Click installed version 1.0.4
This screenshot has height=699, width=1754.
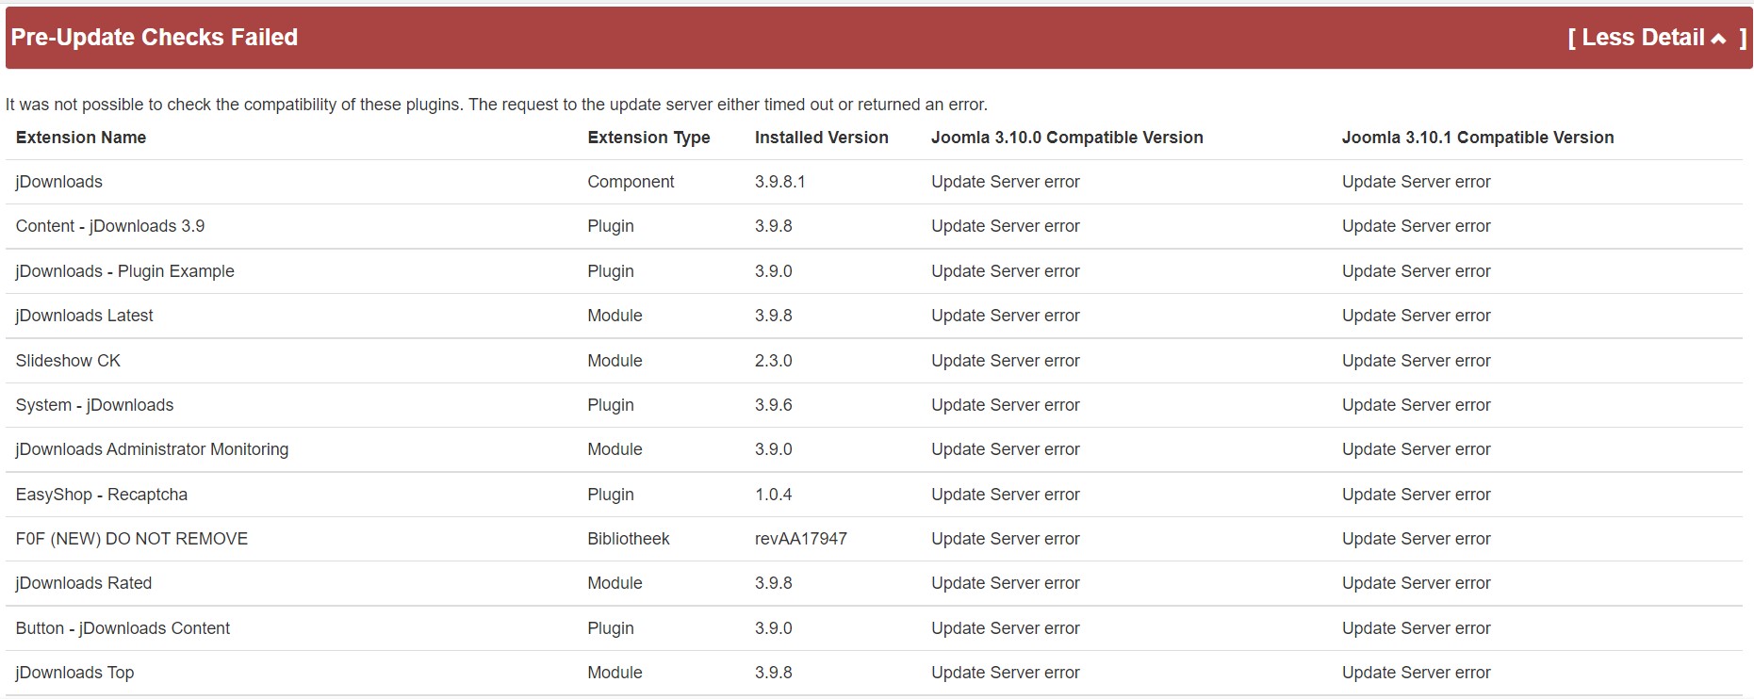point(774,495)
